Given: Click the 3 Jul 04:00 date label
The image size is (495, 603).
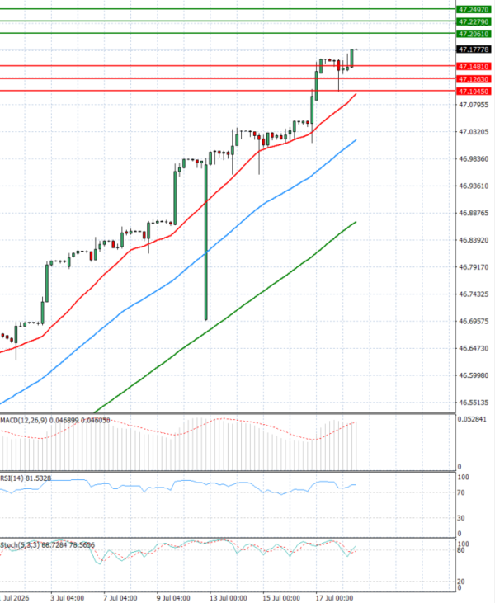Looking at the screenshot, I should tap(68, 598).
